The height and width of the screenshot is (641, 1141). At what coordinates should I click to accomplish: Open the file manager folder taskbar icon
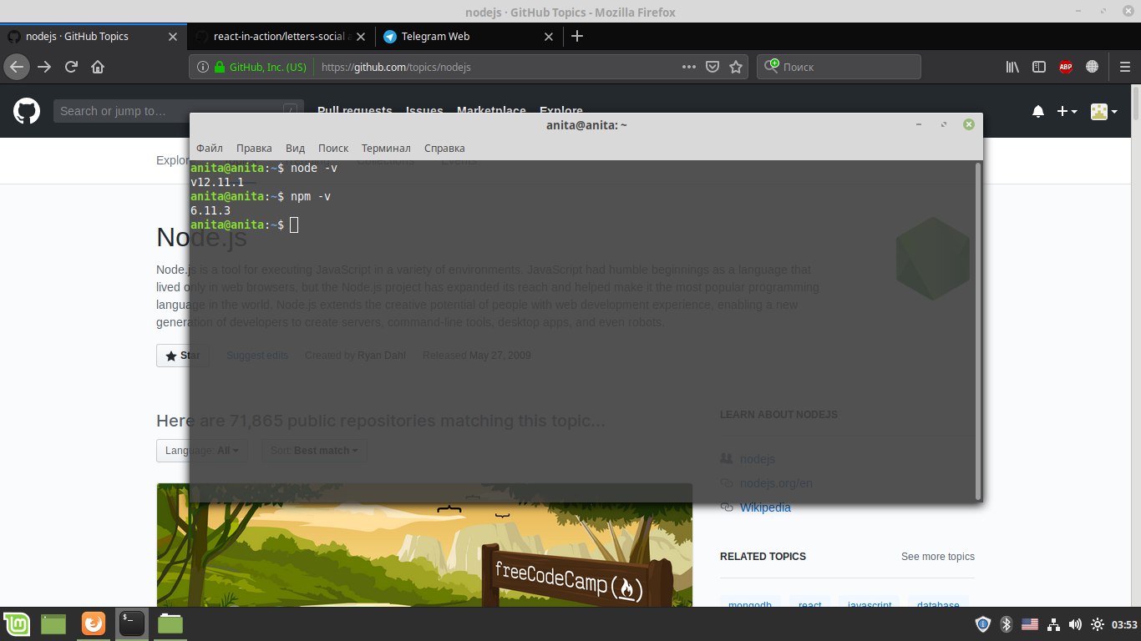170,623
